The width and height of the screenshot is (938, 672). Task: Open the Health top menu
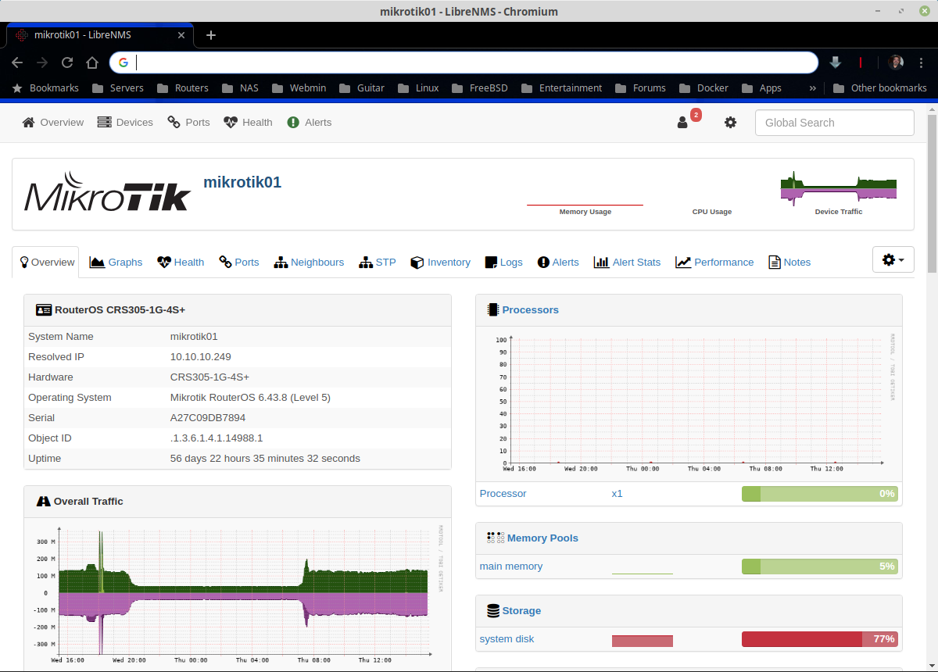point(248,122)
